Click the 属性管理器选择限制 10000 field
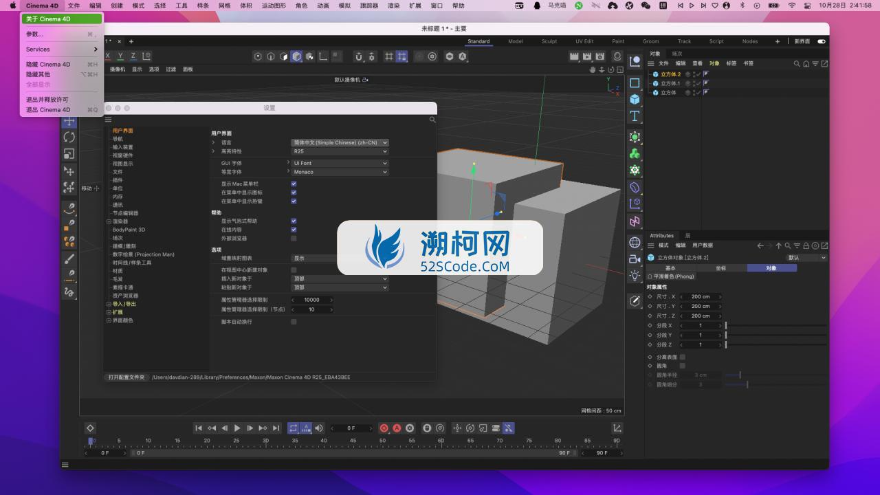 click(x=312, y=300)
